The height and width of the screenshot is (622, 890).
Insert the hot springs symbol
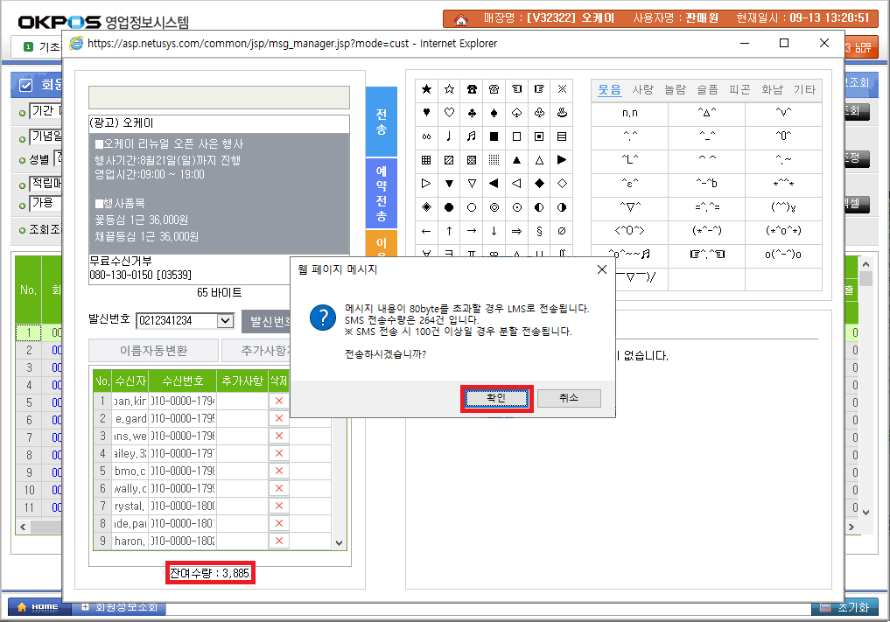(562, 113)
